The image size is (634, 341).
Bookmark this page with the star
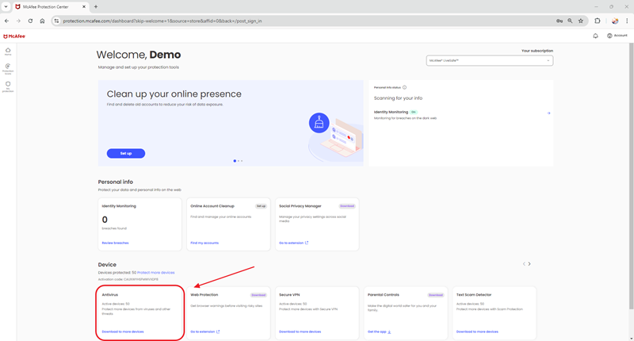pyautogui.click(x=581, y=21)
